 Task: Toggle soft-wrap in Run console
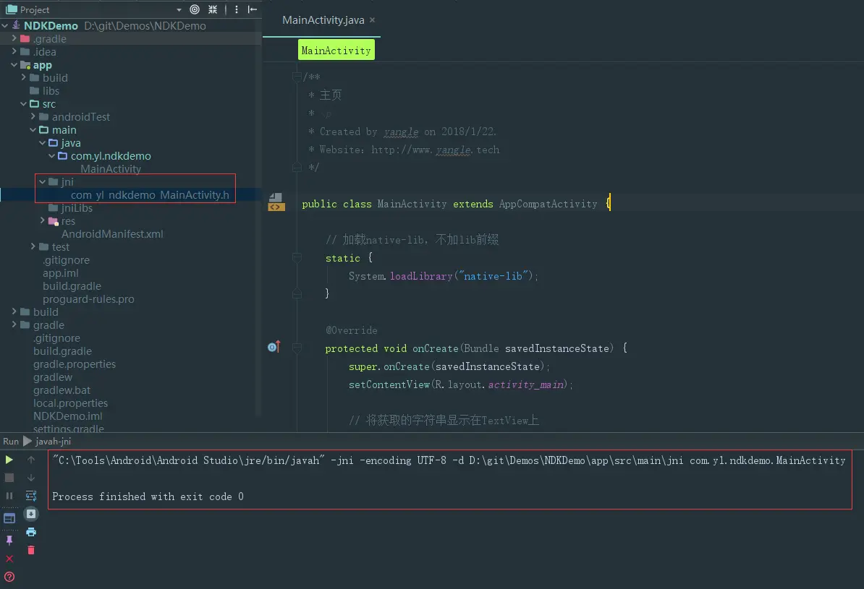pos(31,496)
